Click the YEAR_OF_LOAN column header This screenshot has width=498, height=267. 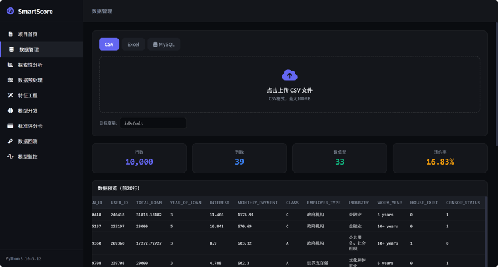(x=185, y=203)
